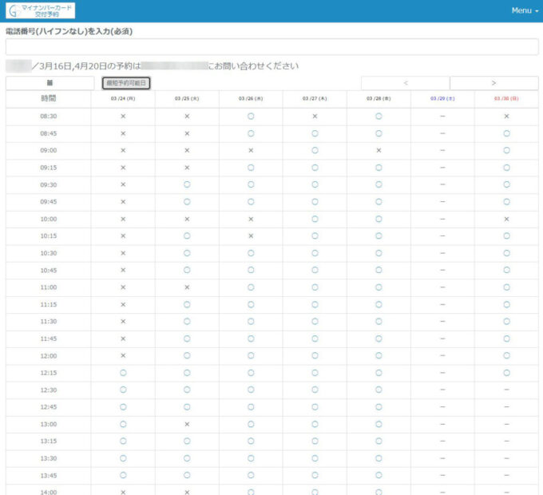The width and height of the screenshot is (543, 495).
Task: Go to next week with > button
Action: tap(493, 83)
